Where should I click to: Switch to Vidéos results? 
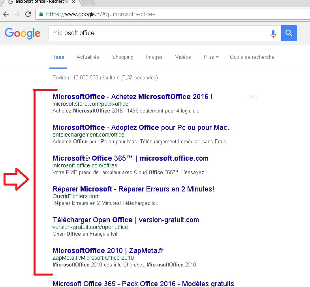point(183,57)
